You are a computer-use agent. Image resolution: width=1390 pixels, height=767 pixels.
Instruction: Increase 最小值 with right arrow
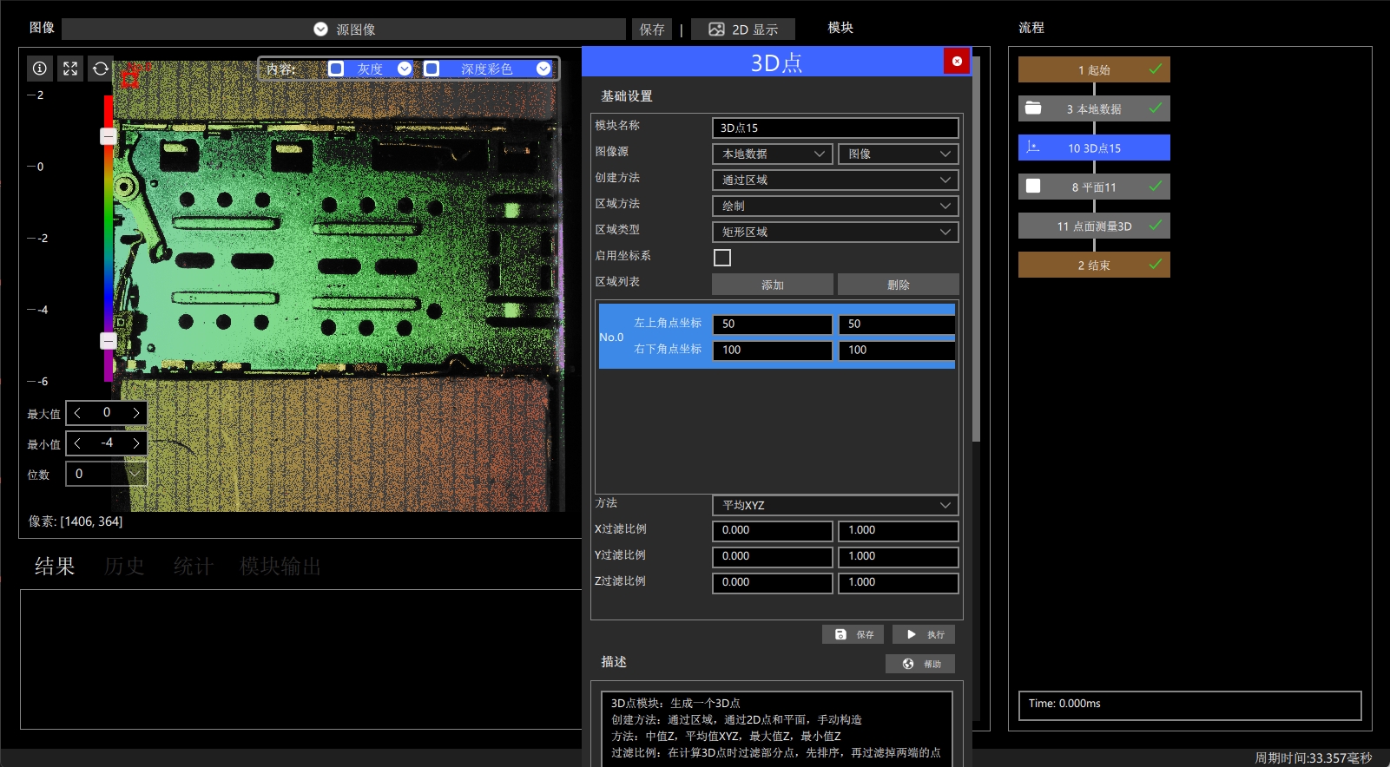point(136,443)
